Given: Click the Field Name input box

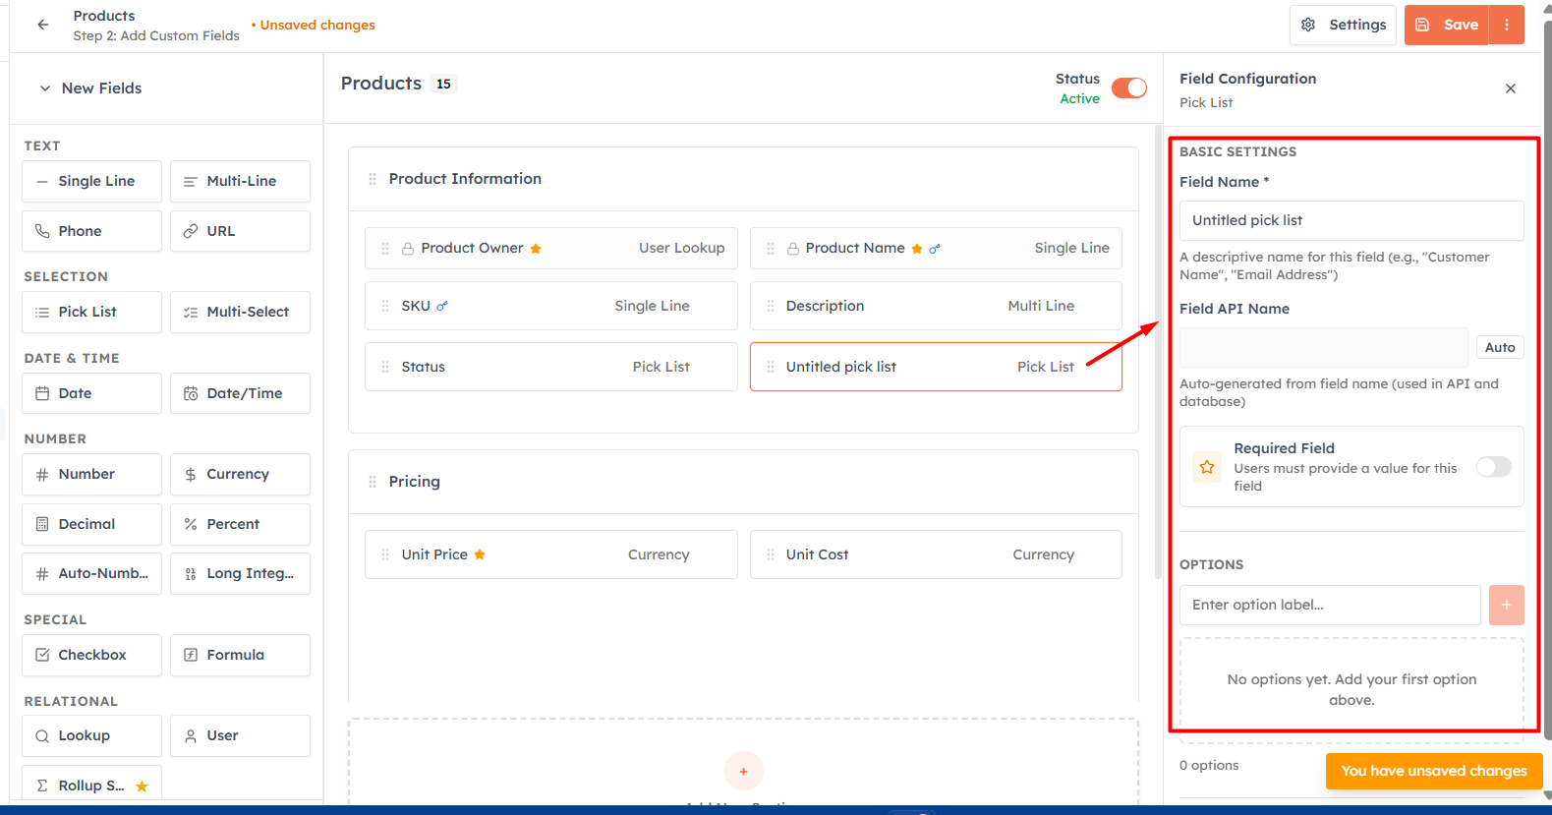Looking at the screenshot, I should [1351, 220].
